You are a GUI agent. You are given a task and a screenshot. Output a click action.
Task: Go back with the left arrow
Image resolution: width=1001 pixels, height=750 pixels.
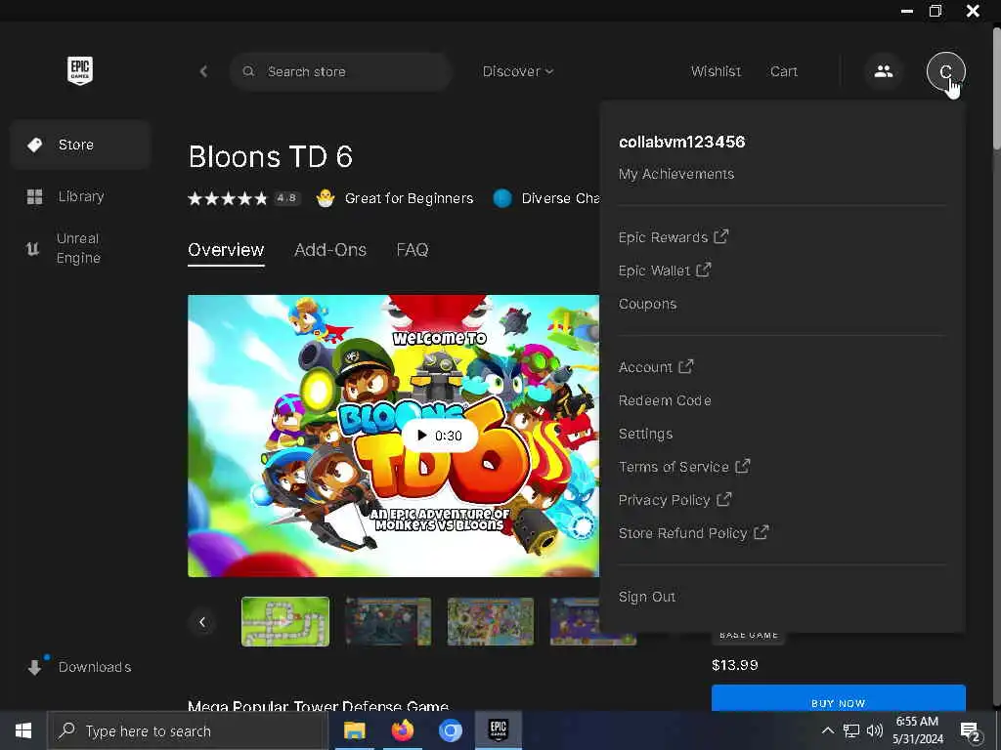click(203, 71)
